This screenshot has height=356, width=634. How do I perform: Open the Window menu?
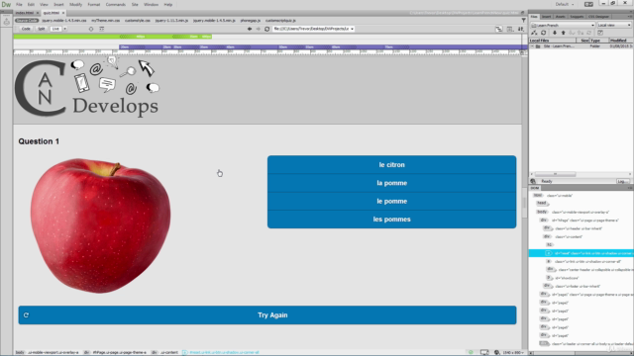(x=151, y=4)
